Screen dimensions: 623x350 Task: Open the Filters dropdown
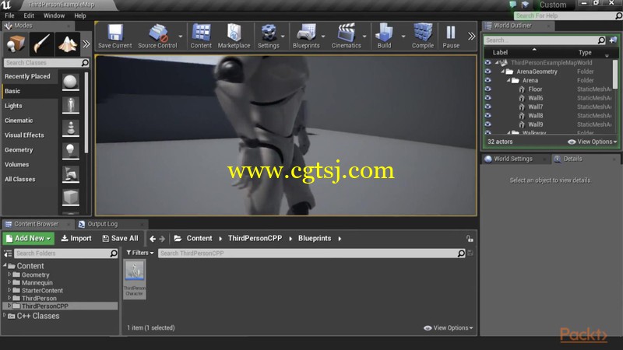pos(140,253)
